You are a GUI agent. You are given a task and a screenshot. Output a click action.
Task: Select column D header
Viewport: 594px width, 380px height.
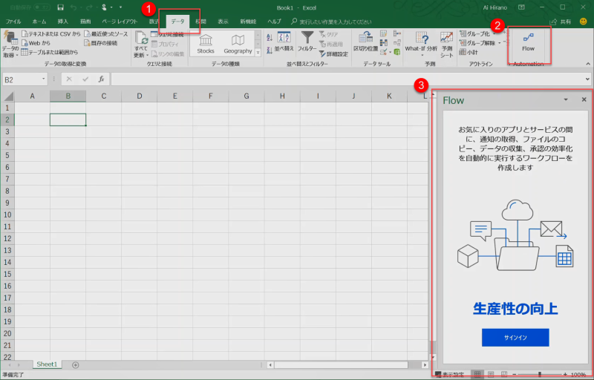[x=139, y=96]
